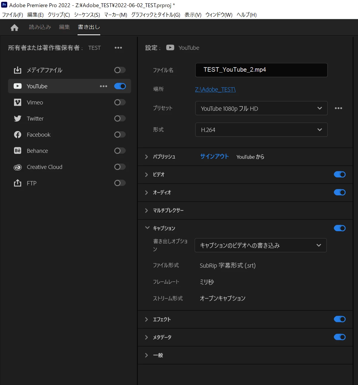Expand the オーディオ section

[x=146, y=193]
